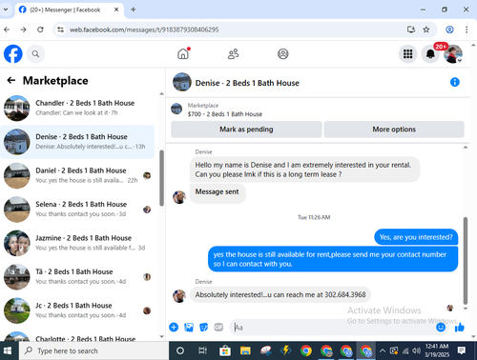Open the Groups icon in top navigation

tap(282, 54)
